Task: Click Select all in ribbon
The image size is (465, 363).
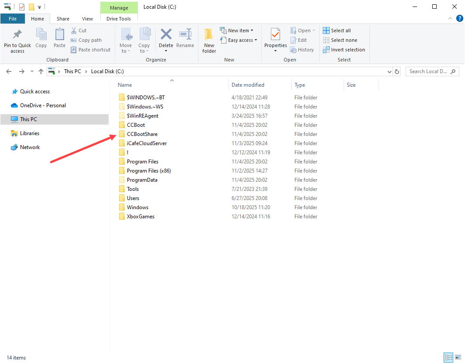Action: pyautogui.click(x=337, y=31)
